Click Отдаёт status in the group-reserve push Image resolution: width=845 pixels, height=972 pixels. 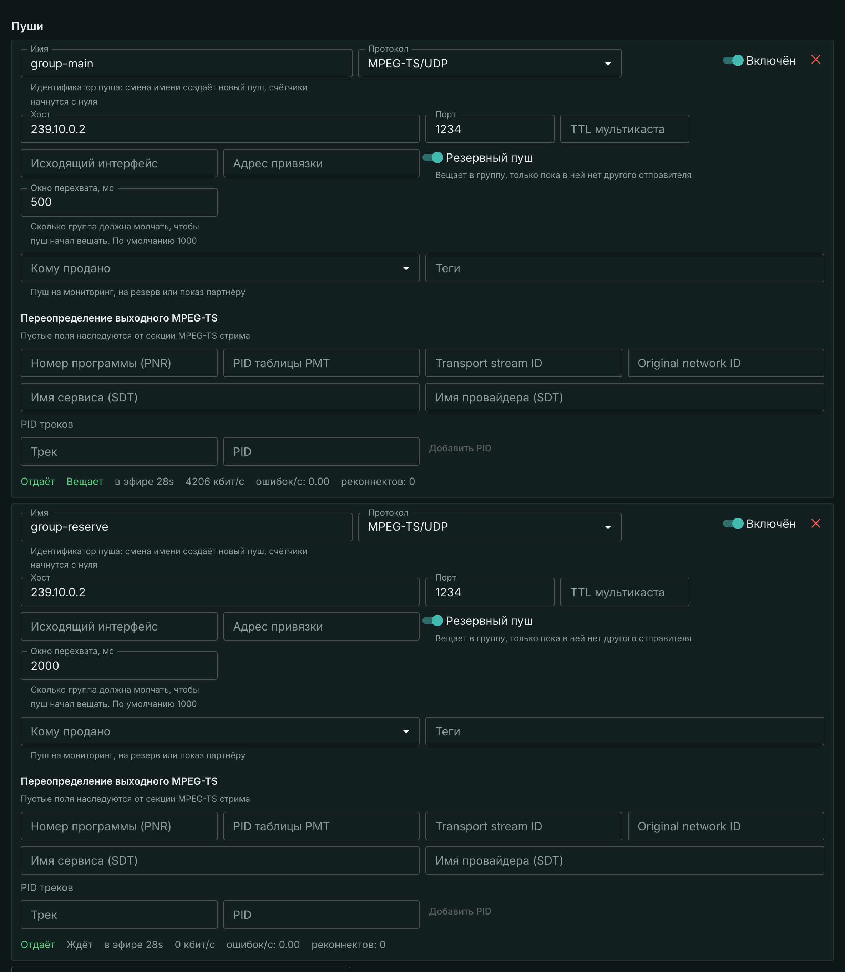(x=38, y=945)
